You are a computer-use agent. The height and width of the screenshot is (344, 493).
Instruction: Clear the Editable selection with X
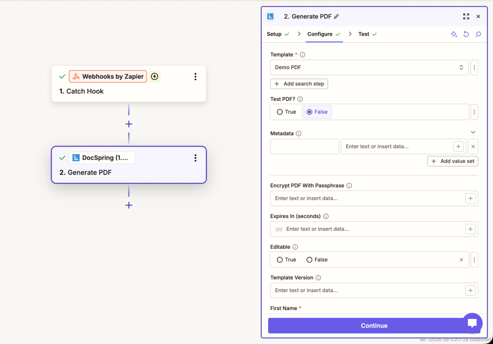[461, 260]
